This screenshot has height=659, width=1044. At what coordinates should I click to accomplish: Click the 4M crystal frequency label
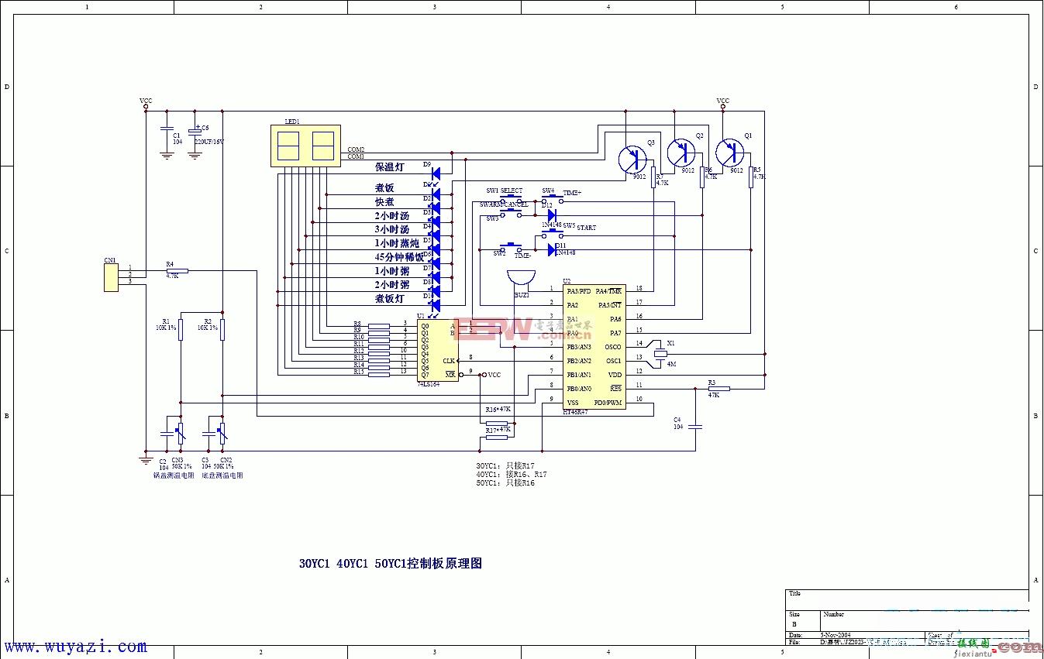coord(672,364)
